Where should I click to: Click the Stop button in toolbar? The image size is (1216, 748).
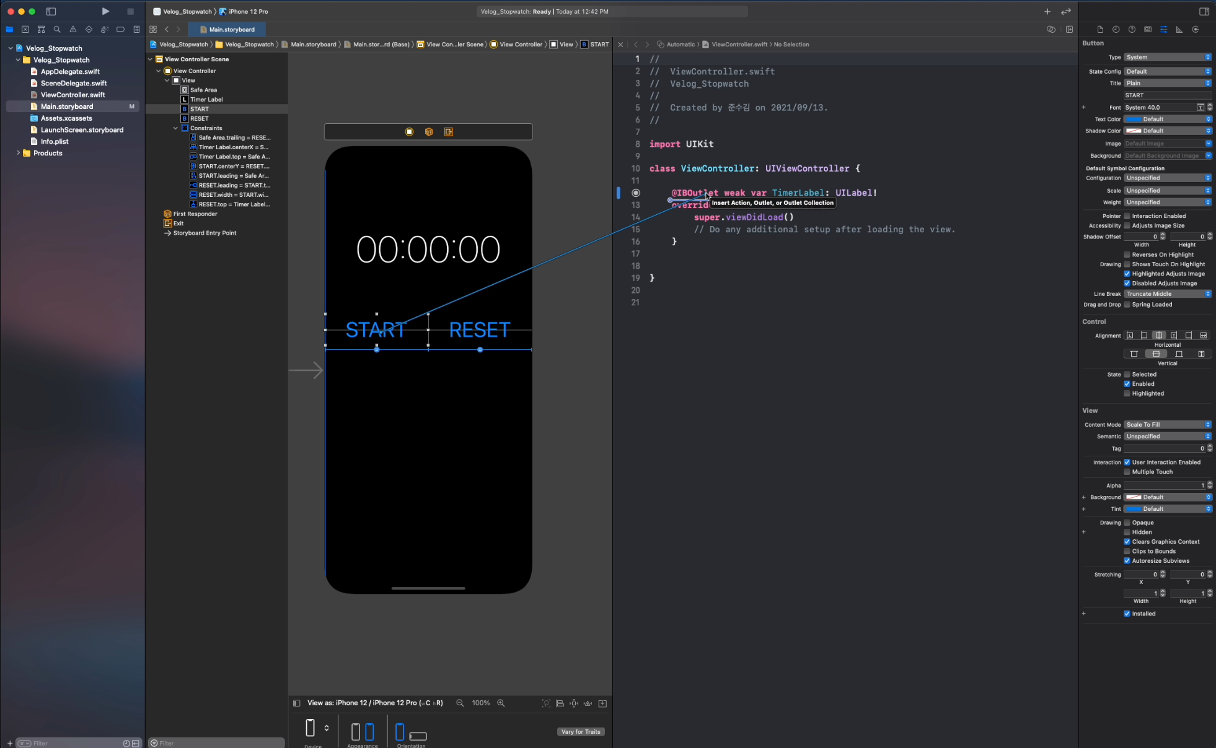coord(130,11)
